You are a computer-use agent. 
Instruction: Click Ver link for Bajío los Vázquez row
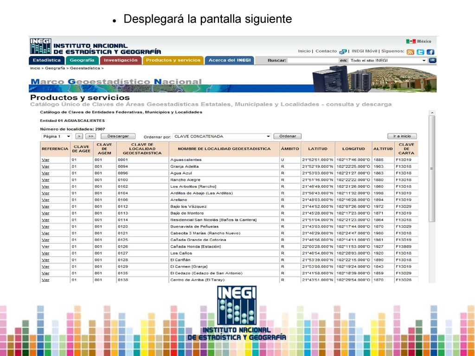(x=45, y=206)
